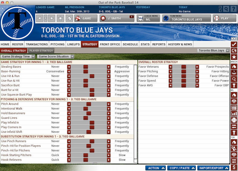238x171 pixels.
Task: Open the League Menu ML dropdown
Action: pos(148,18)
